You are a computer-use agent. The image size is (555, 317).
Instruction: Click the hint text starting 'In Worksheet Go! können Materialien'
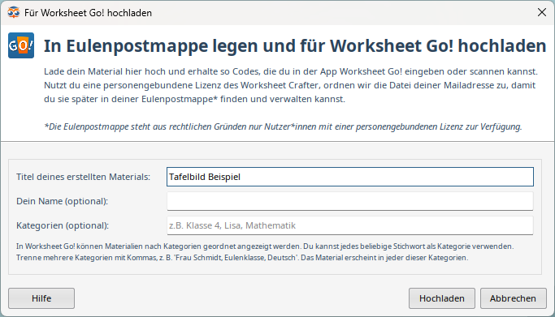(265, 251)
